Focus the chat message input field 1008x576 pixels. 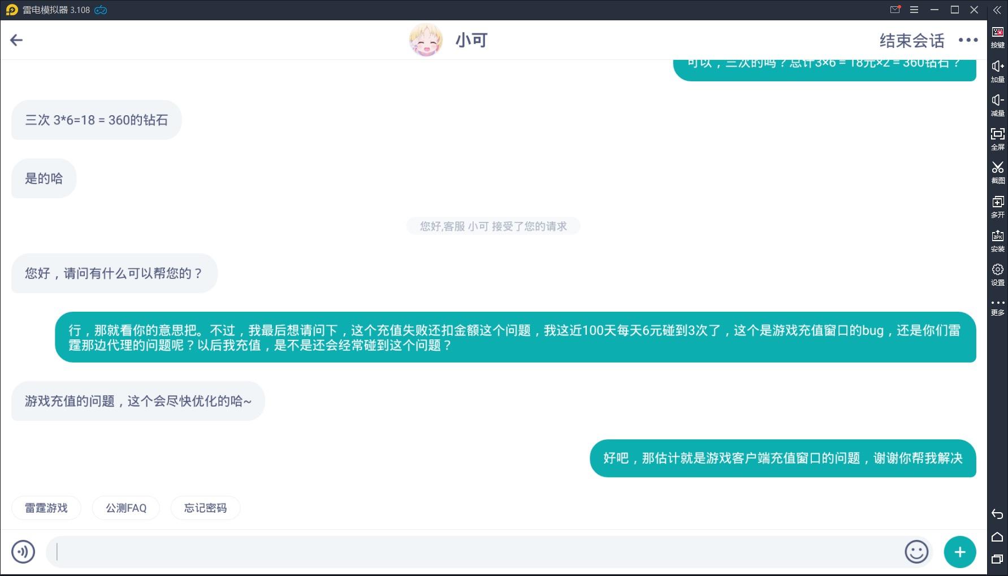coord(475,552)
